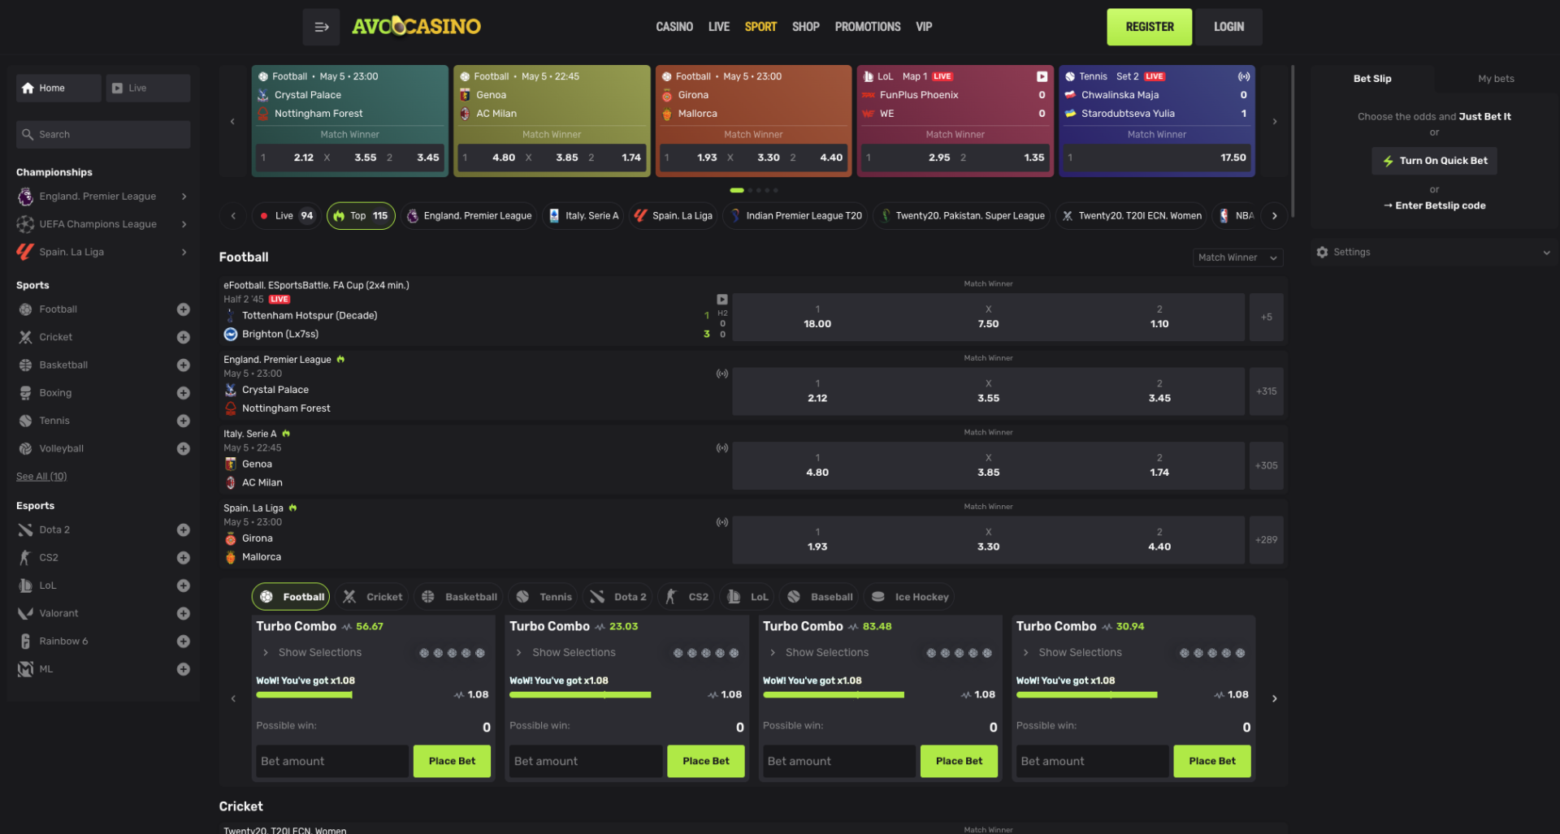Open live tracker for Girona match
Screen dimensions: 1560x834
[x=722, y=522]
